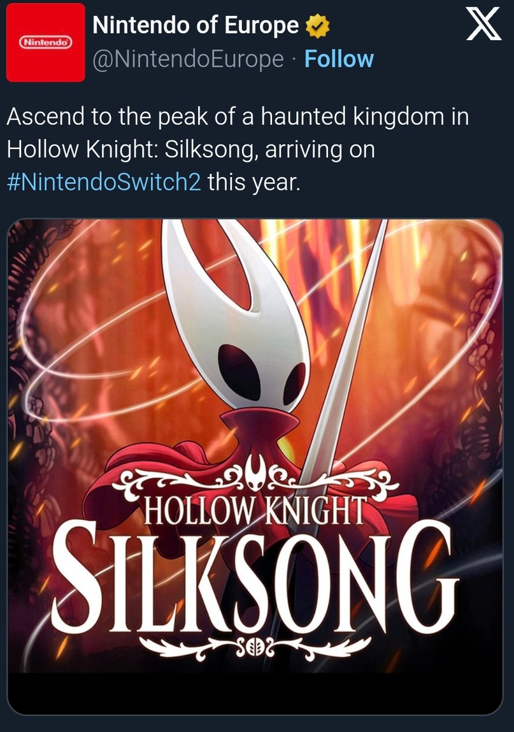Click "Hollow Knight: Silksong, arriving on" text line
The image size is (514, 732).
tap(191, 149)
